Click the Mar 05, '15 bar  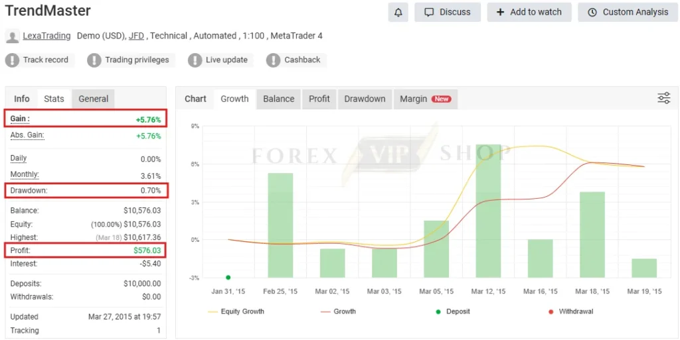click(436, 249)
